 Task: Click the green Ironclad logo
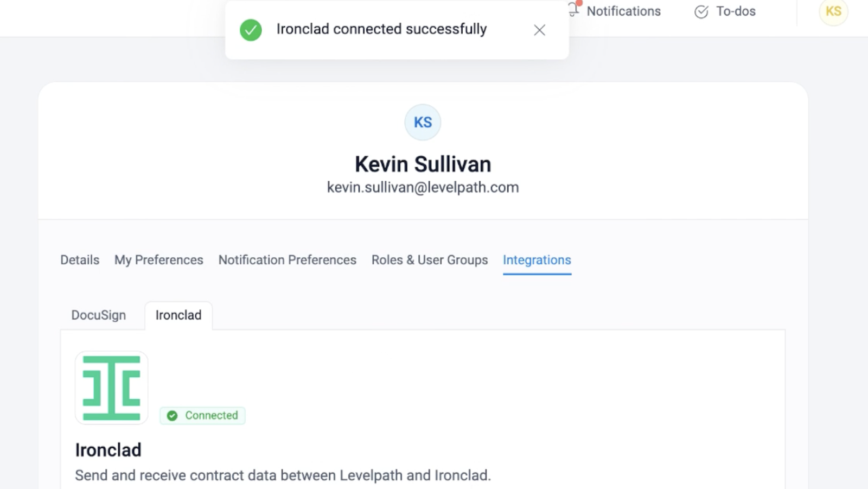click(x=112, y=388)
